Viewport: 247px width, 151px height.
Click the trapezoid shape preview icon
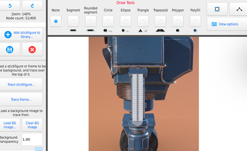pos(160,31)
